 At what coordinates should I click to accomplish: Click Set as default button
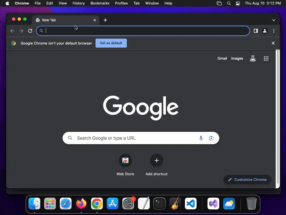pos(111,43)
